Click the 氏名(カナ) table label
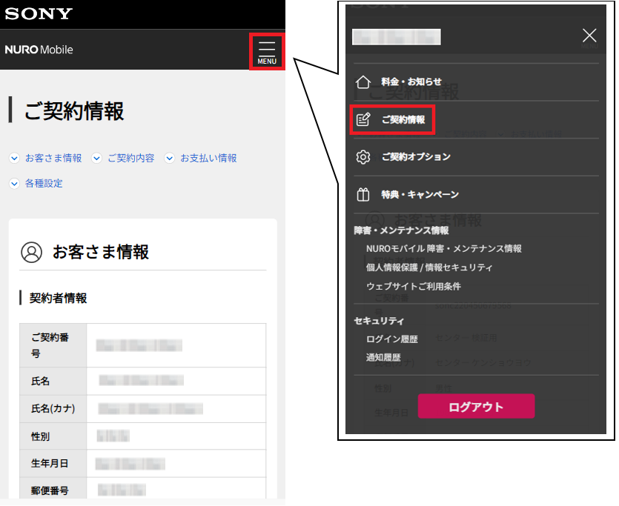The height and width of the screenshot is (506, 619). (53, 409)
